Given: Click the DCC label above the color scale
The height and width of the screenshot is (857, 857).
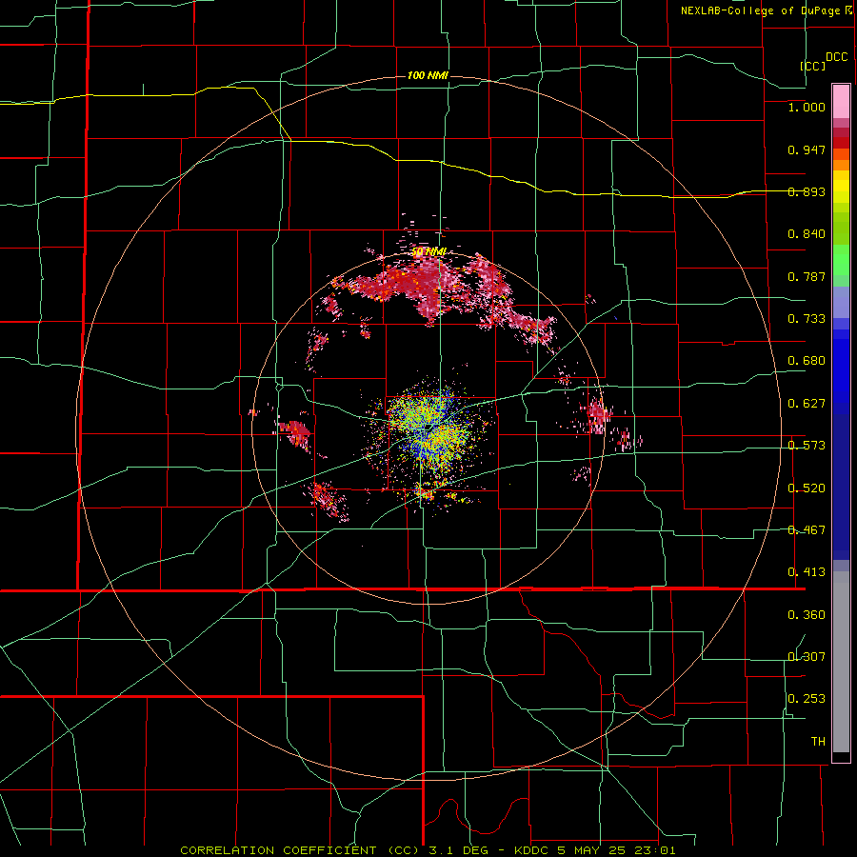Looking at the screenshot, I should tap(836, 57).
